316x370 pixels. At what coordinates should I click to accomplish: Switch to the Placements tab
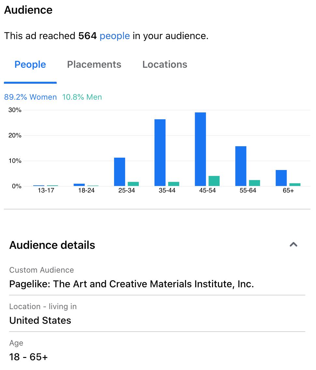point(94,64)
